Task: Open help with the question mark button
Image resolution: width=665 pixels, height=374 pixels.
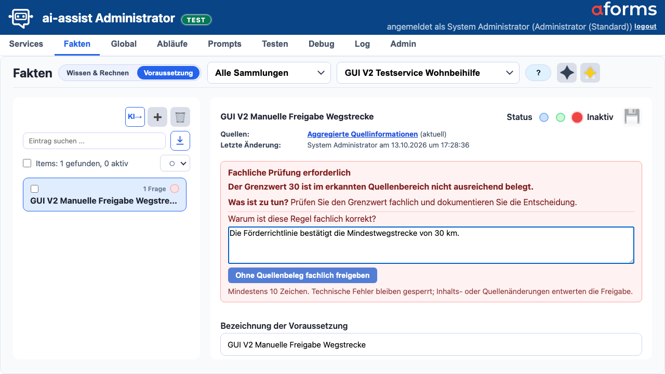Action: point(538,73)
